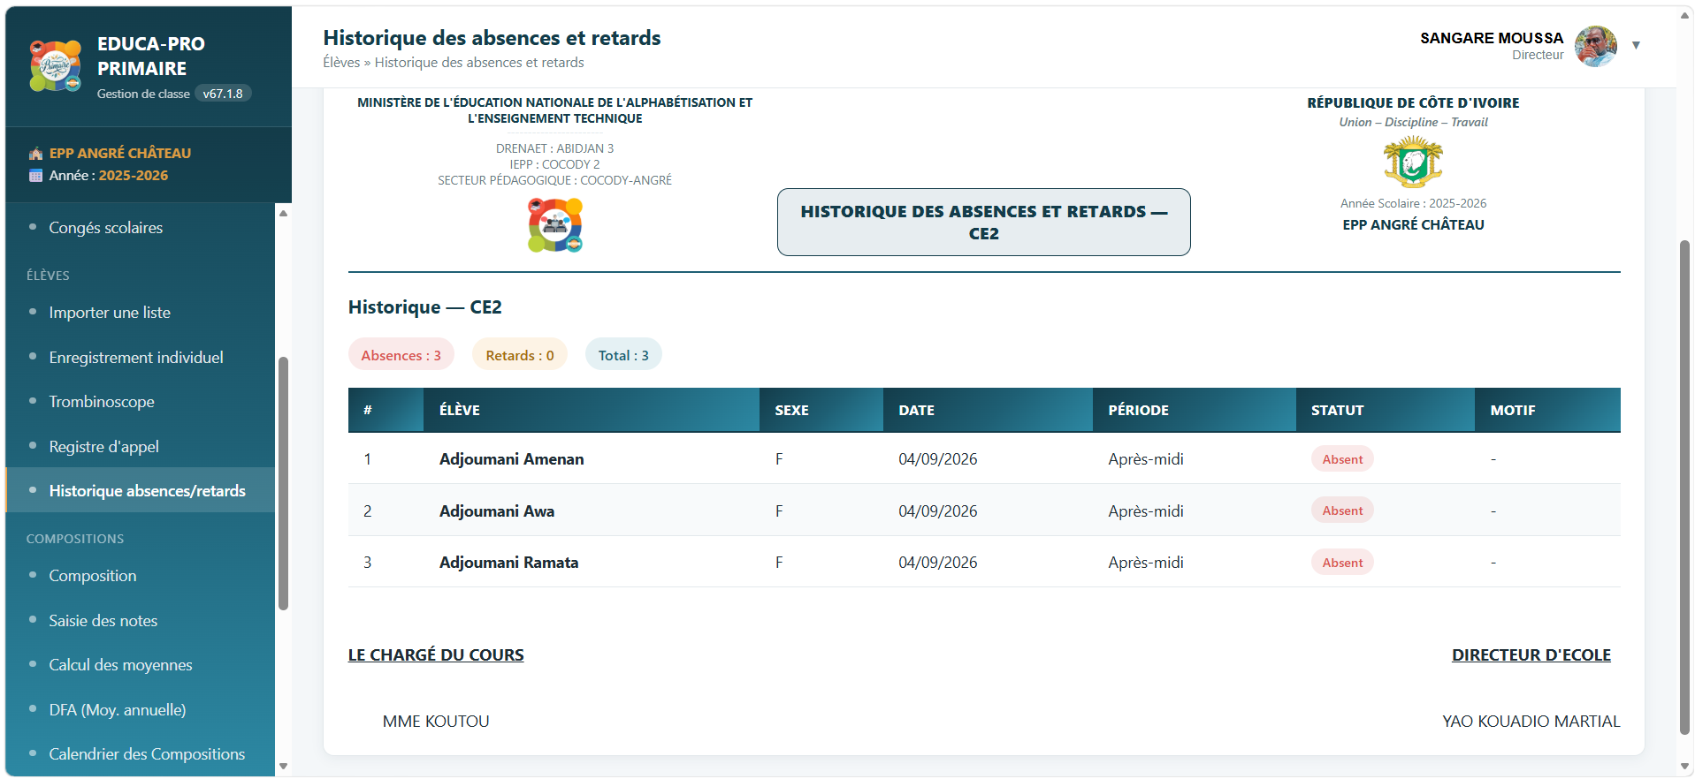Click the LE CHARGÉ DU COURS heading

(436, 655)
